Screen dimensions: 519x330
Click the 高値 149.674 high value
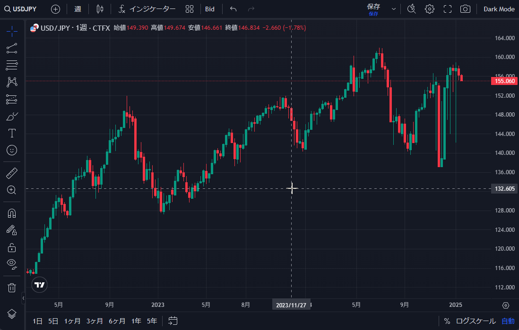(168, 28)
